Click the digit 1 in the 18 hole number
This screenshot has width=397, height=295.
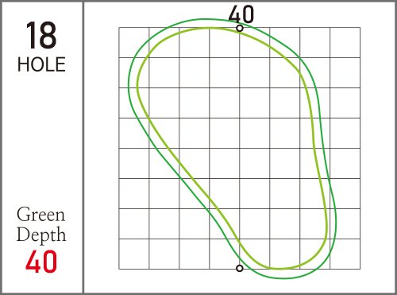tap(32, 36)
